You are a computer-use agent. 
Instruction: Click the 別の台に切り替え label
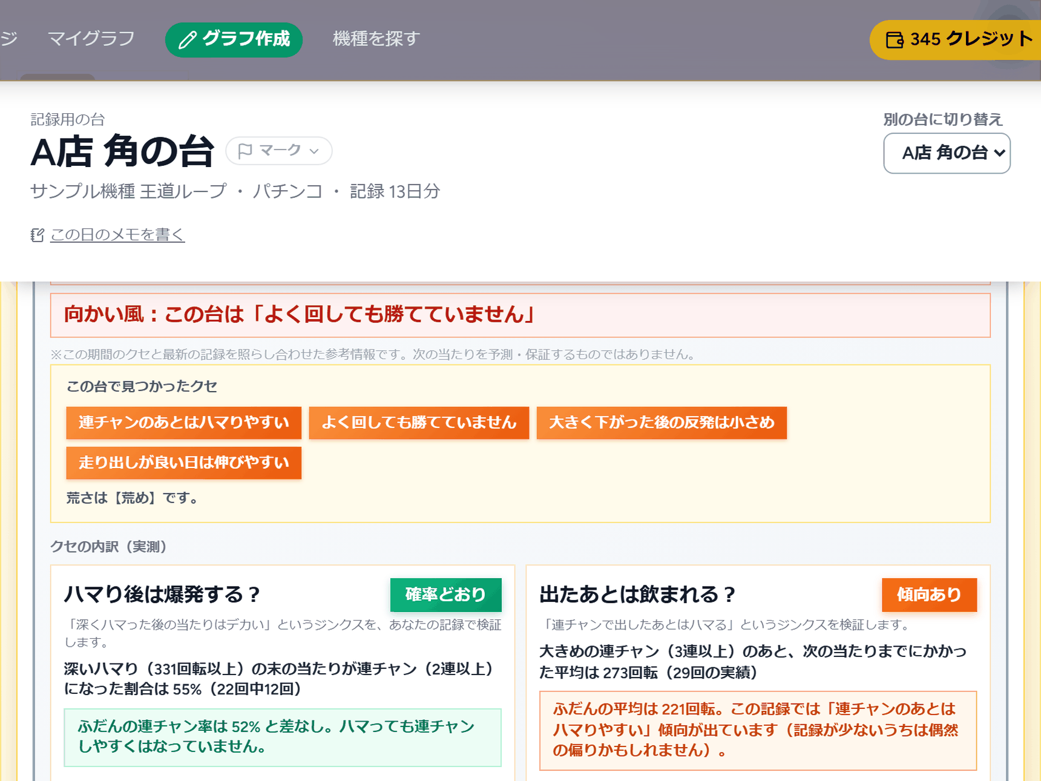coord(943,119)
